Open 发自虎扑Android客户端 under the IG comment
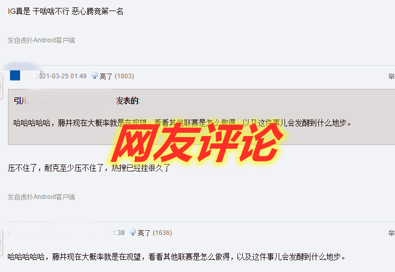The height and width of the screenshot is (272, 395). tap(41, 40)
